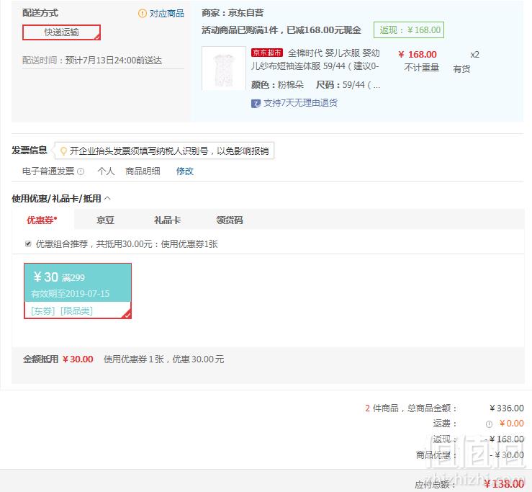Image resolution: width=532 pixels, height=492 pixels.
Task: Click the ¥336.00 total goods amount
Action: pyautogui.click(x=507, y=408)
